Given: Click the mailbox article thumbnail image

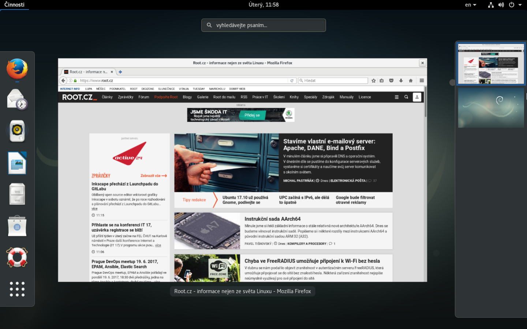Looking at the screenshot, I should point(227,163).
